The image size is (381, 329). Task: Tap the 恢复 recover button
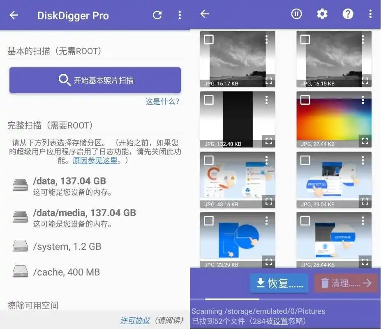coord(279,283)
